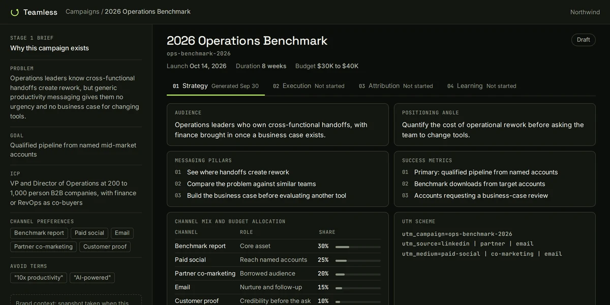The height and width of the screenshot is (305, 610).
Task: Click "Benchmark downloads from target accounts" metric
Action: [x=480, y=184]
